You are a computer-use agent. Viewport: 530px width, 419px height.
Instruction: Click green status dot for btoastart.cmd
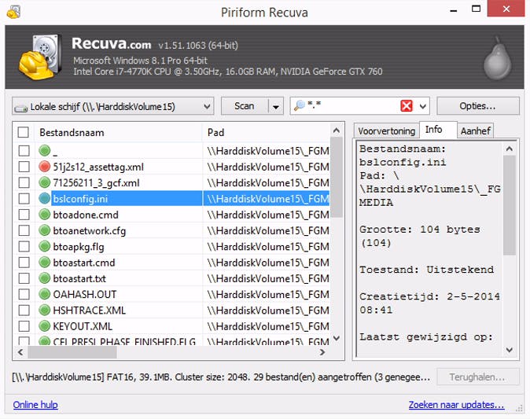click(x=44, y=263)
